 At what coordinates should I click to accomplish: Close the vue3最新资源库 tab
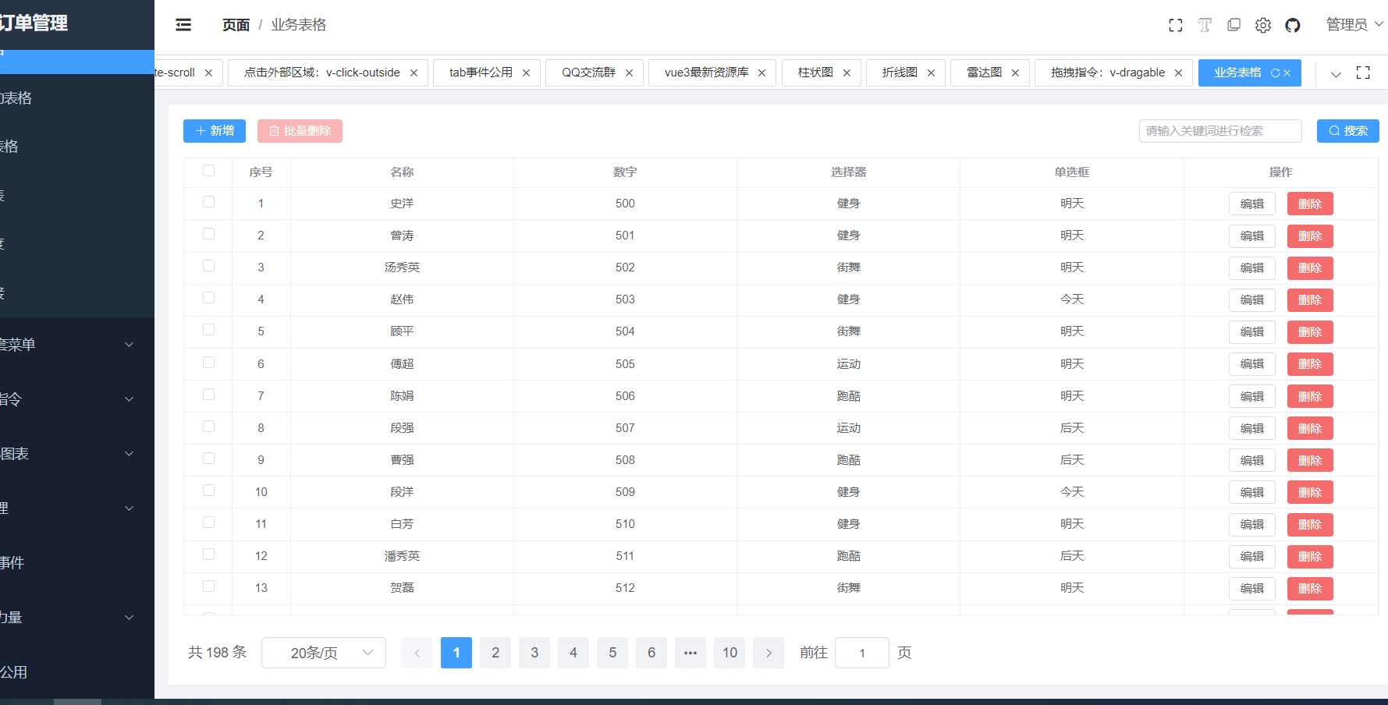point(761,73)
